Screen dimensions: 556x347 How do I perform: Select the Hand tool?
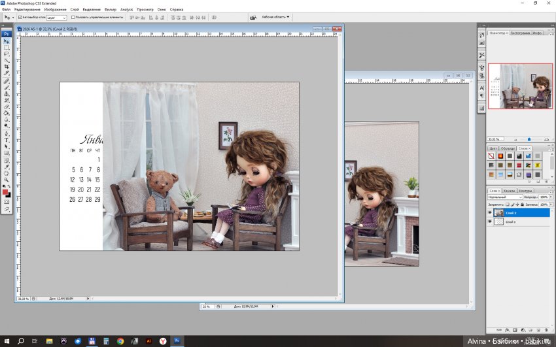click(x=7, y=173)
